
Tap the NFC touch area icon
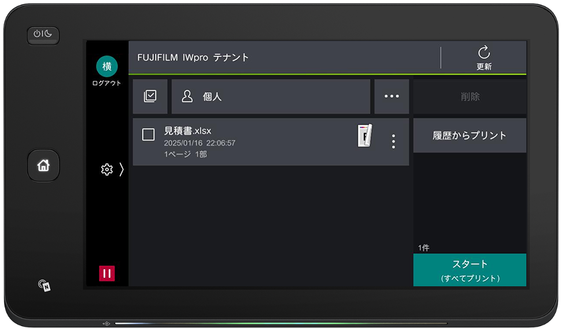[45, 285]
